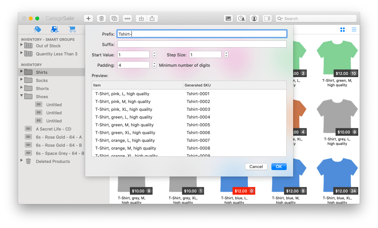Toggle the sidebar inspector panel button
This screenshot has width=378, height=228.
[267, 18]
